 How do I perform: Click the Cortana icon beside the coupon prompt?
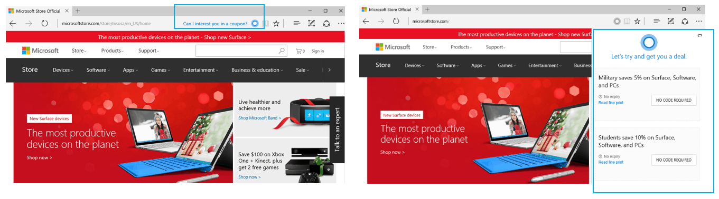point(255,23)
